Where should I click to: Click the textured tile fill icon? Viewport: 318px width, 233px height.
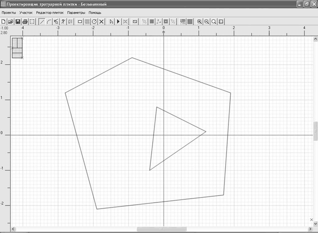point(183,21)
